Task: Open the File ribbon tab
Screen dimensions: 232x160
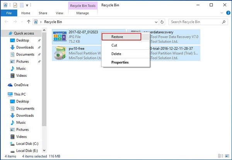Action: [9, 13]
